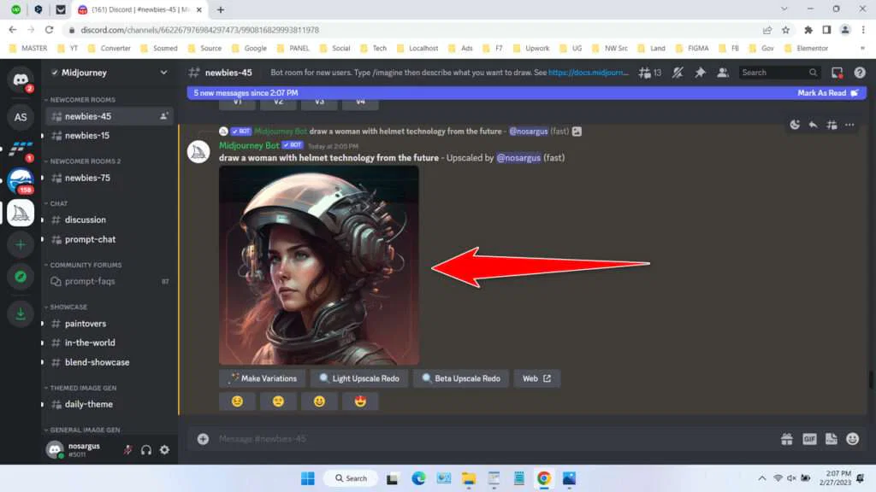
Task: Collapse the NEWCOMER ROOMS category
Action: pyautogui.click(x=82, y=101)
